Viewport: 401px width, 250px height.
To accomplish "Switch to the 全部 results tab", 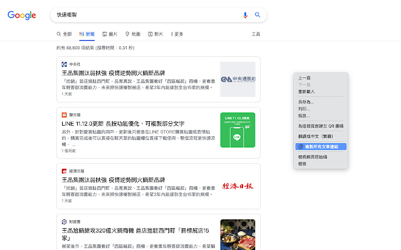I will point(64,34).
